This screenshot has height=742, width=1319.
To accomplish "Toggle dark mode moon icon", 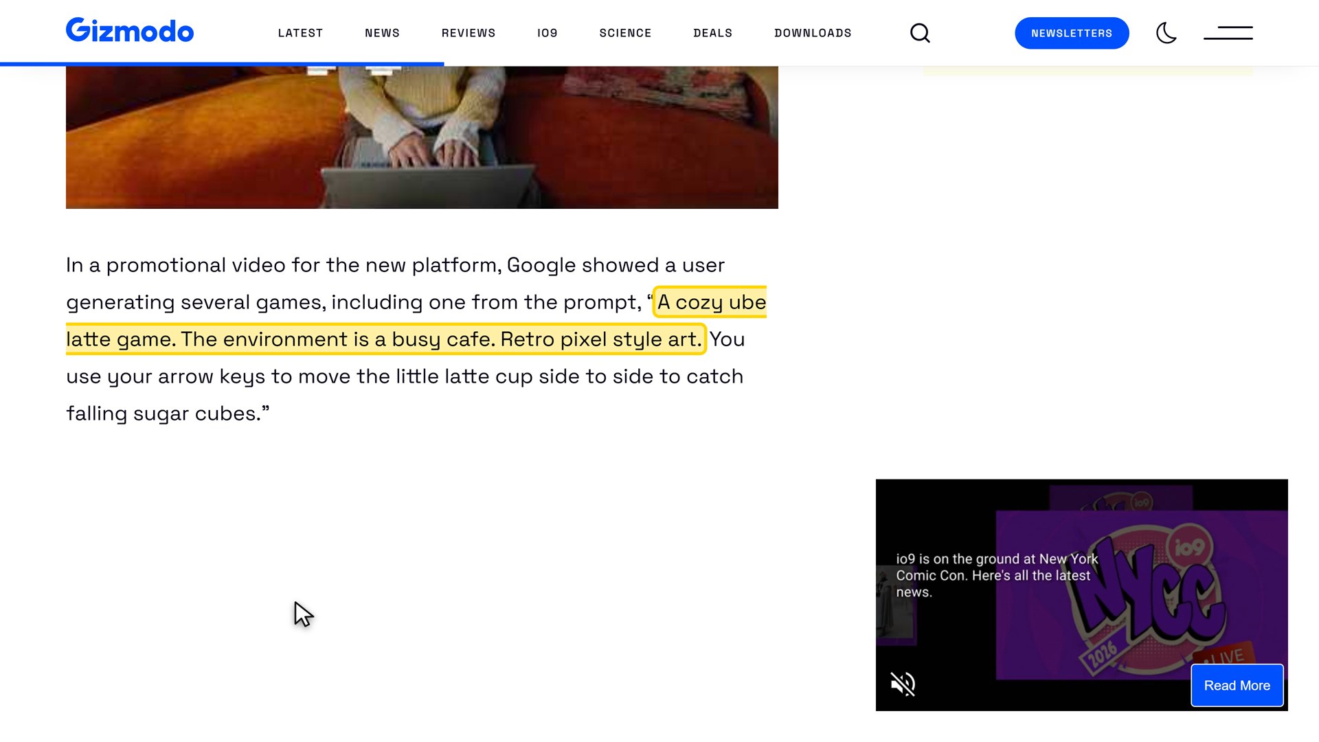I will pos(1166,33).
